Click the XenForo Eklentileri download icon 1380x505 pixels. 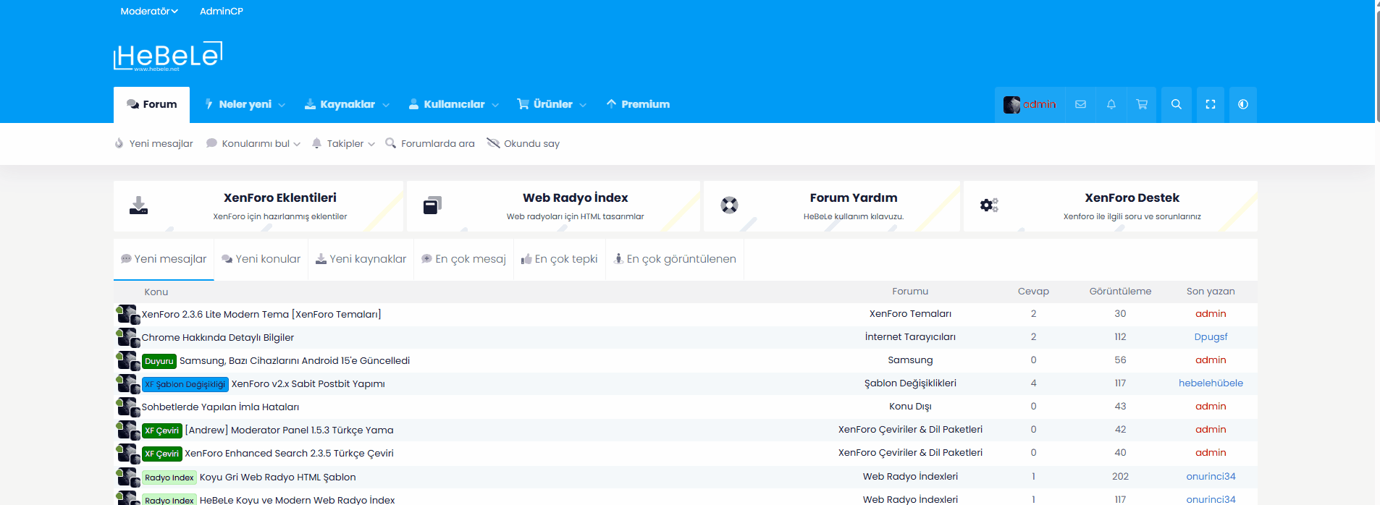(138, 205)
